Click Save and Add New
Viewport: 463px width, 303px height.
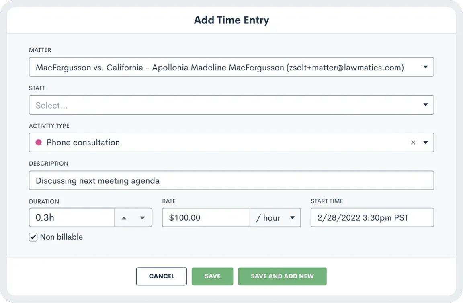point(282,276)
